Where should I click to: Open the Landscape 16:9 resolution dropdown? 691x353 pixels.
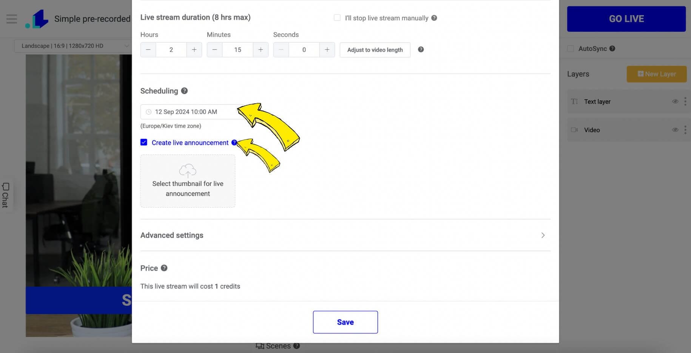74,46
